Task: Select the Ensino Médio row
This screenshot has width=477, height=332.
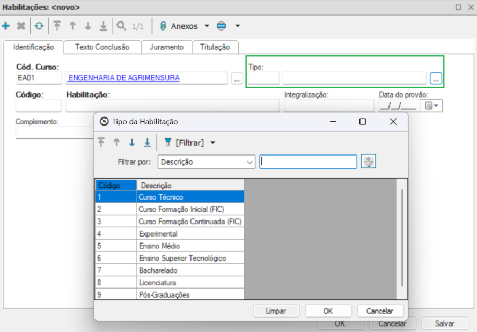Action: point(170,246)
